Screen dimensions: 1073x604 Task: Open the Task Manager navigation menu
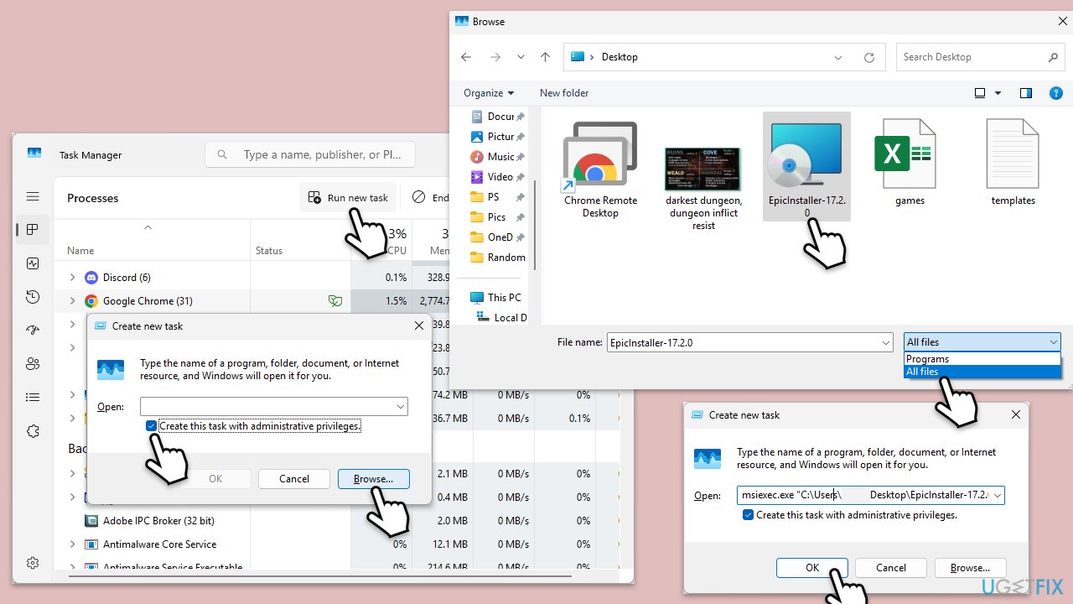click(32, 197)
